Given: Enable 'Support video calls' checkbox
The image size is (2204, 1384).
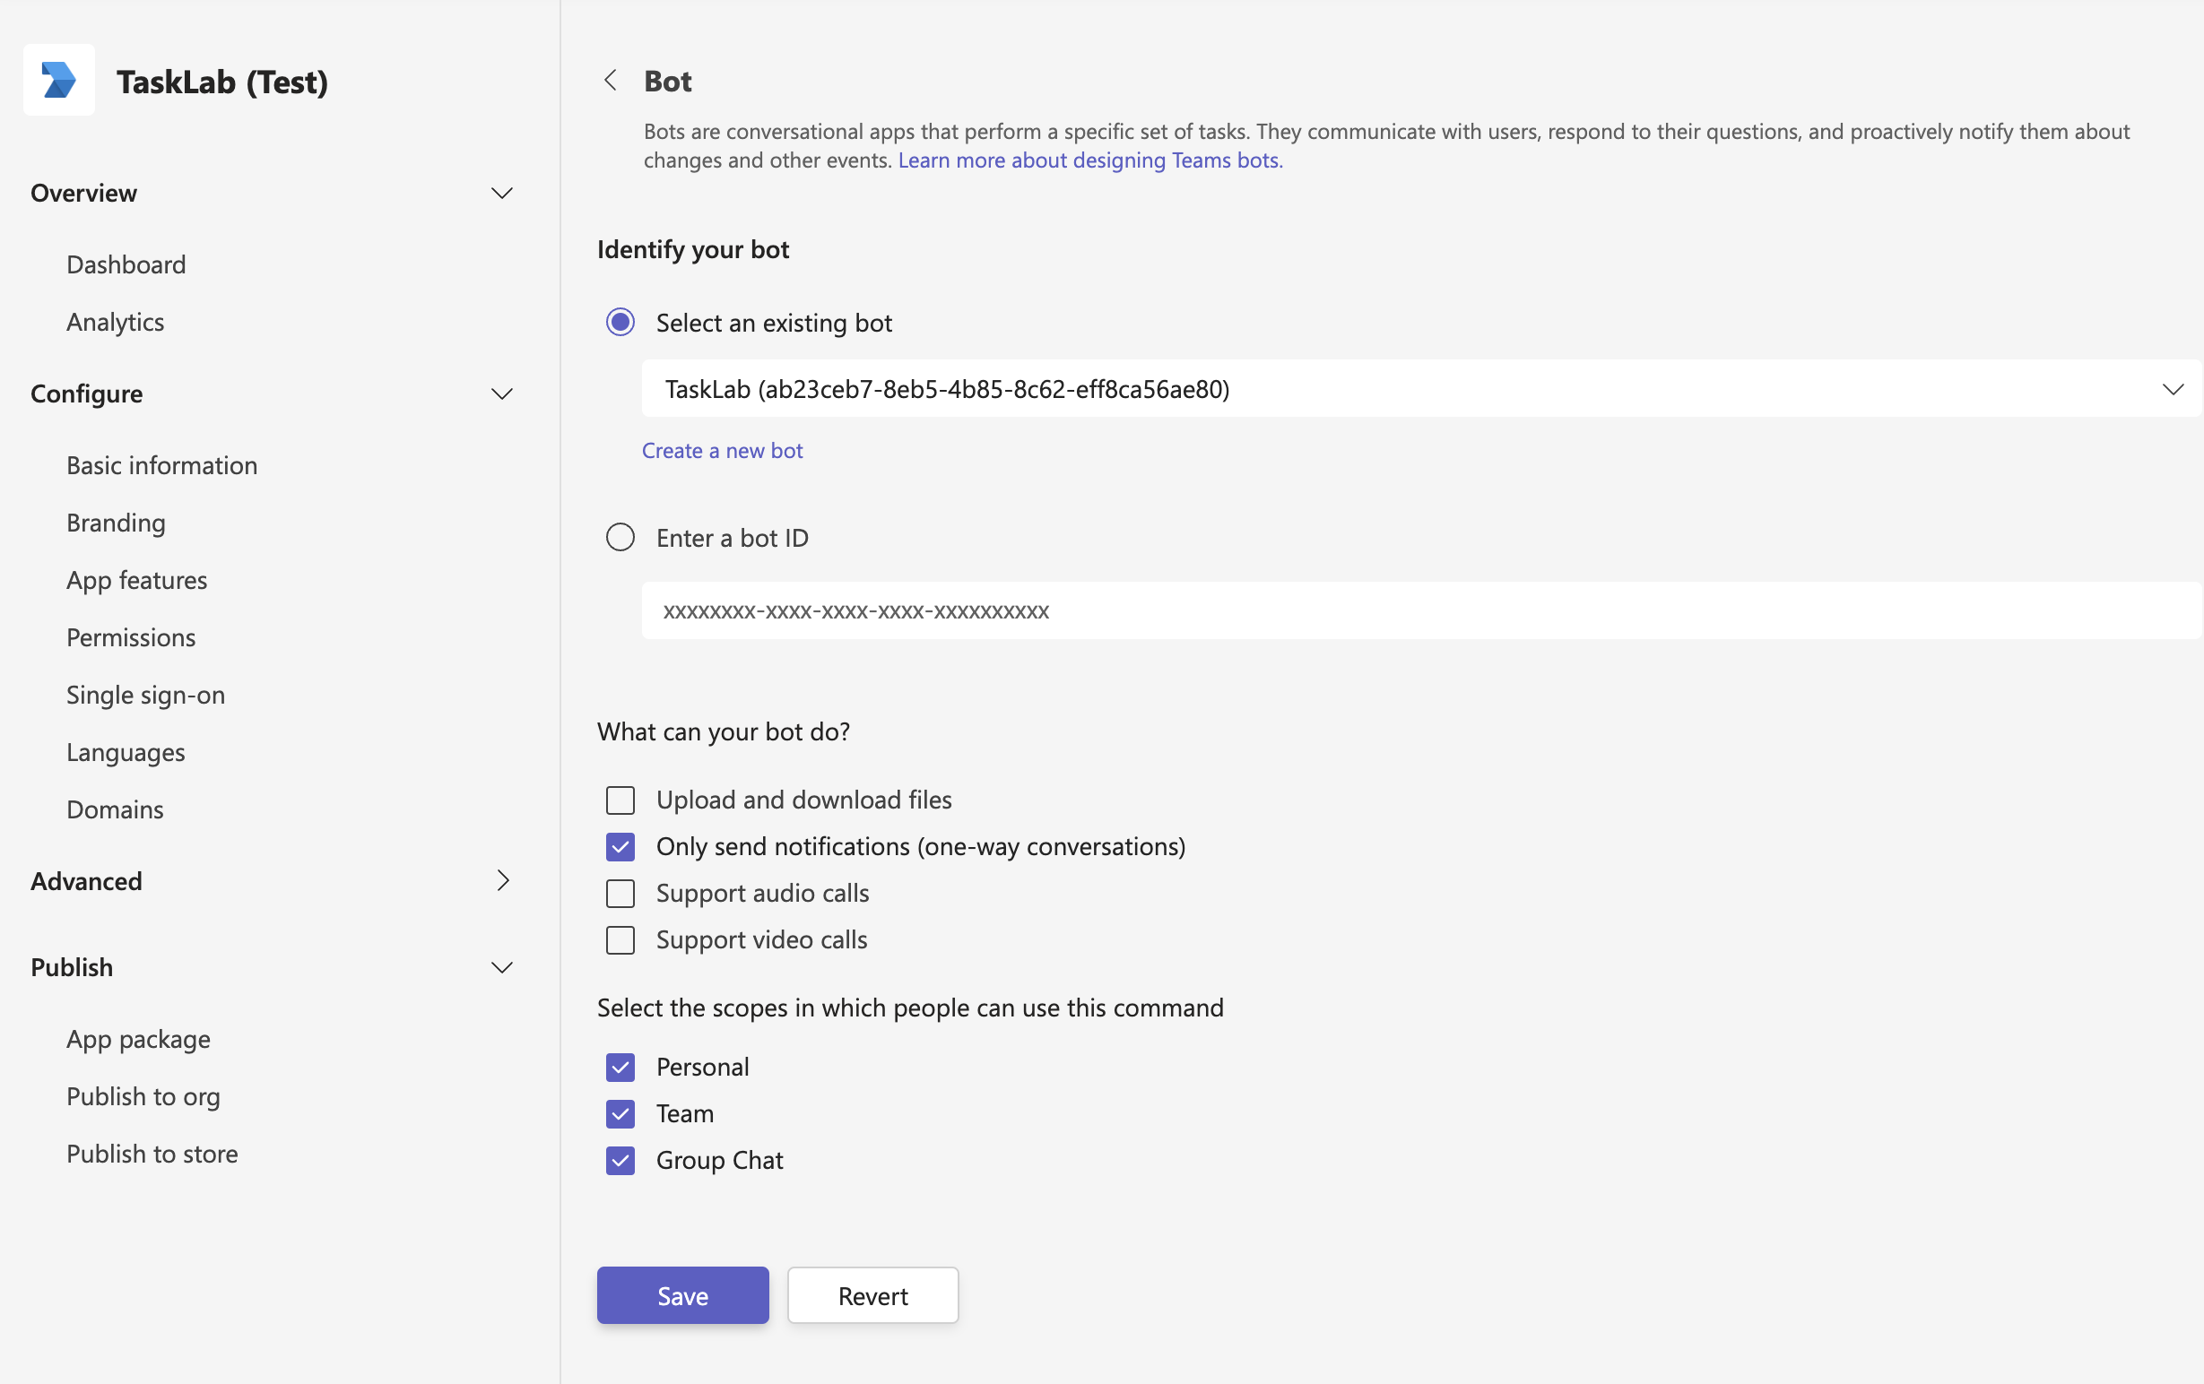Looking at the screenshot, I should pyautogui.click(x=620, y=939).
